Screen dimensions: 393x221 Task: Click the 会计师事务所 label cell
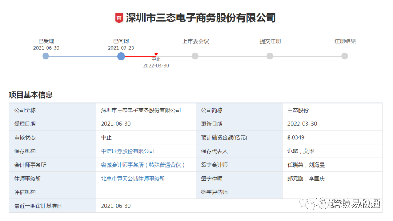[53, 165]
